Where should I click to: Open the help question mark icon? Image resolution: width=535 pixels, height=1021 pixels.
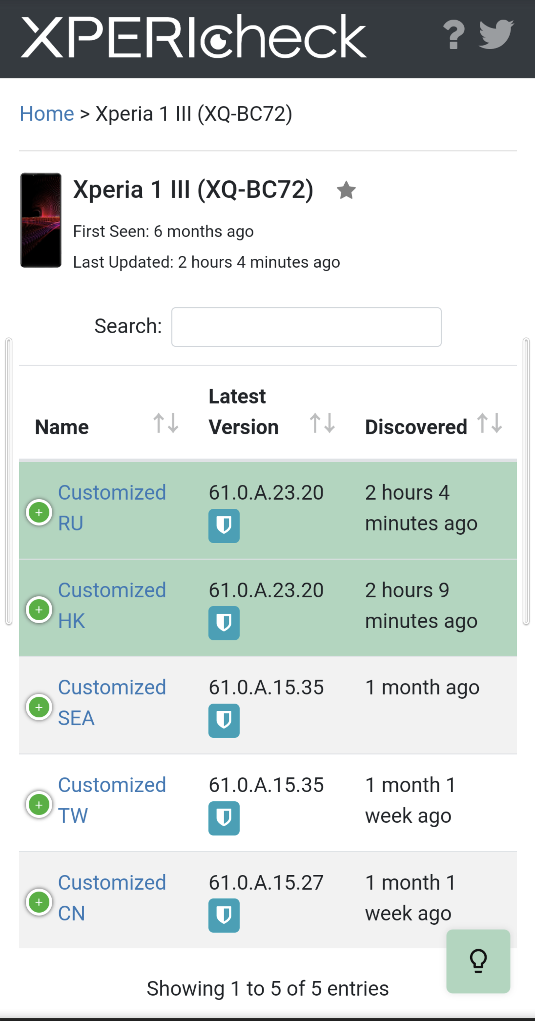(x=453, y=35)
